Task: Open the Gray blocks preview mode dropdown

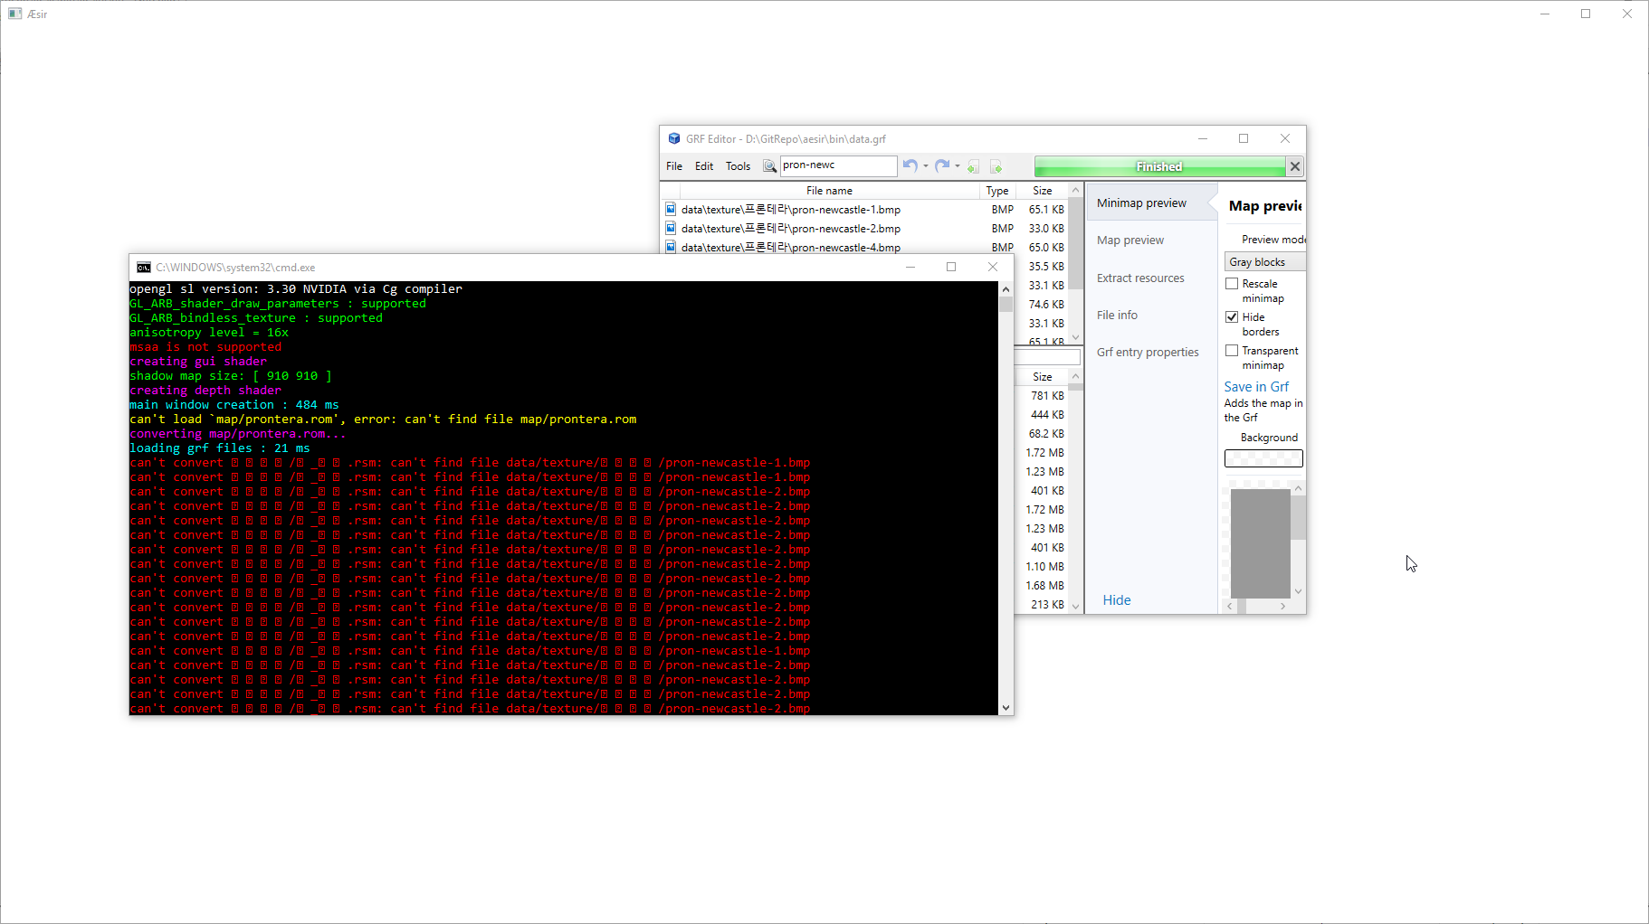Action: click(x=1264, y=262)
